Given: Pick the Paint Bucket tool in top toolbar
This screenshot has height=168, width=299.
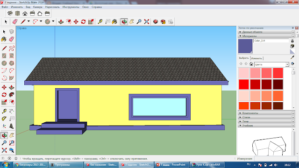Looking at the screenshot, I should [114, 22].
